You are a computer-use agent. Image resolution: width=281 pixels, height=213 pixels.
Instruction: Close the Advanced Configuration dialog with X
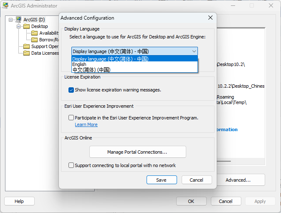[210, 18]
